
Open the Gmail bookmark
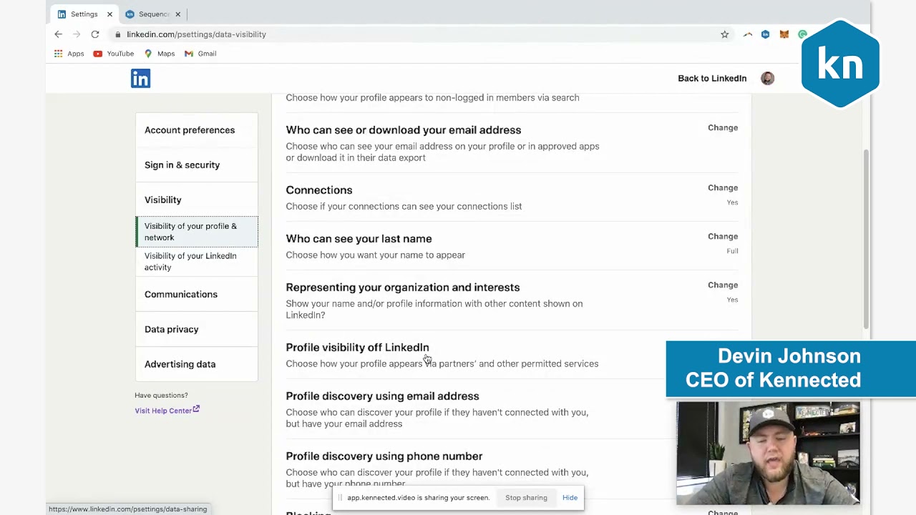[x=200, y=54]
